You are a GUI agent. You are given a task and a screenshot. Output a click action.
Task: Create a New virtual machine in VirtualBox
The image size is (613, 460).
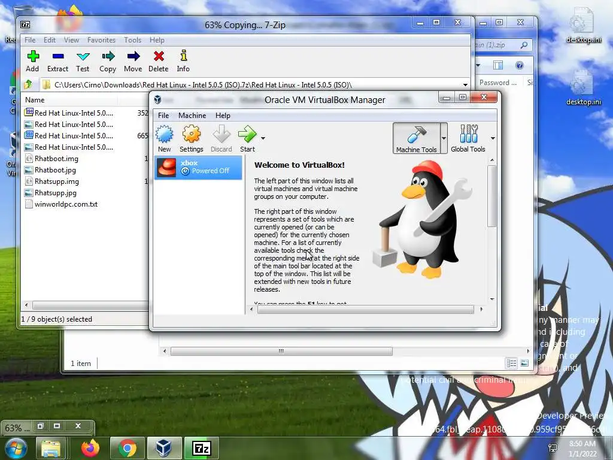click(x=165, y=138)
